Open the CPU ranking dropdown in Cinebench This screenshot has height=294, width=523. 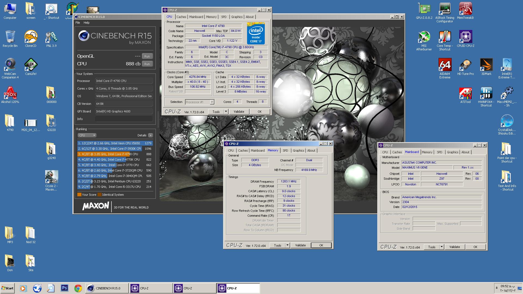87,135
